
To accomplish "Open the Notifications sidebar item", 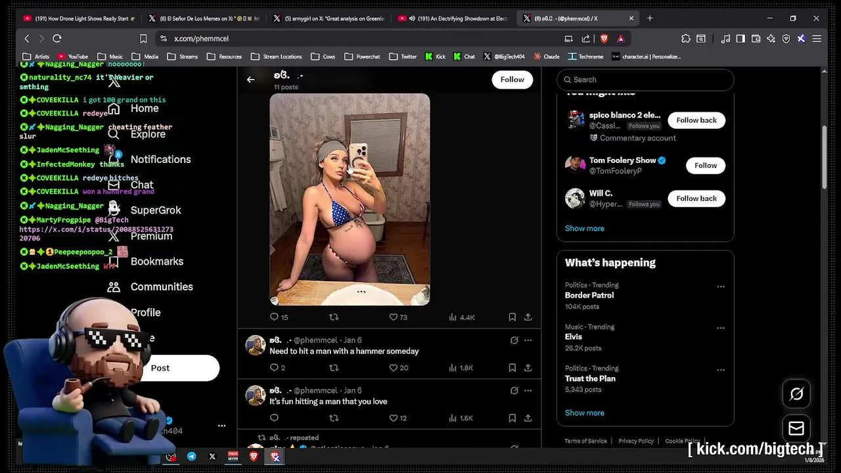I will pyautogui.click(x=149, y=159).
